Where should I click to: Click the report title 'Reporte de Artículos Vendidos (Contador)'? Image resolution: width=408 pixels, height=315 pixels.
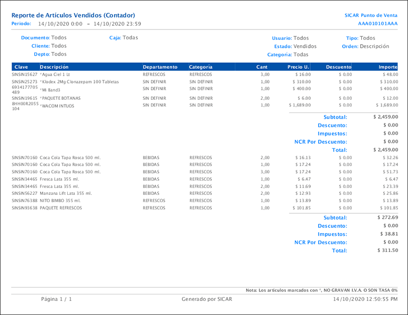[x=73, y=15]
